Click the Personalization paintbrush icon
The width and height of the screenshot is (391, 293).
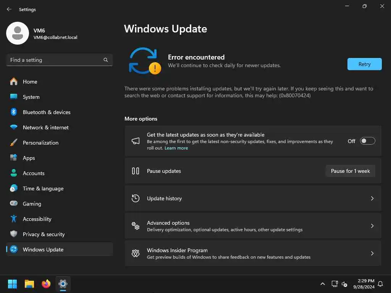pos(14,143)
